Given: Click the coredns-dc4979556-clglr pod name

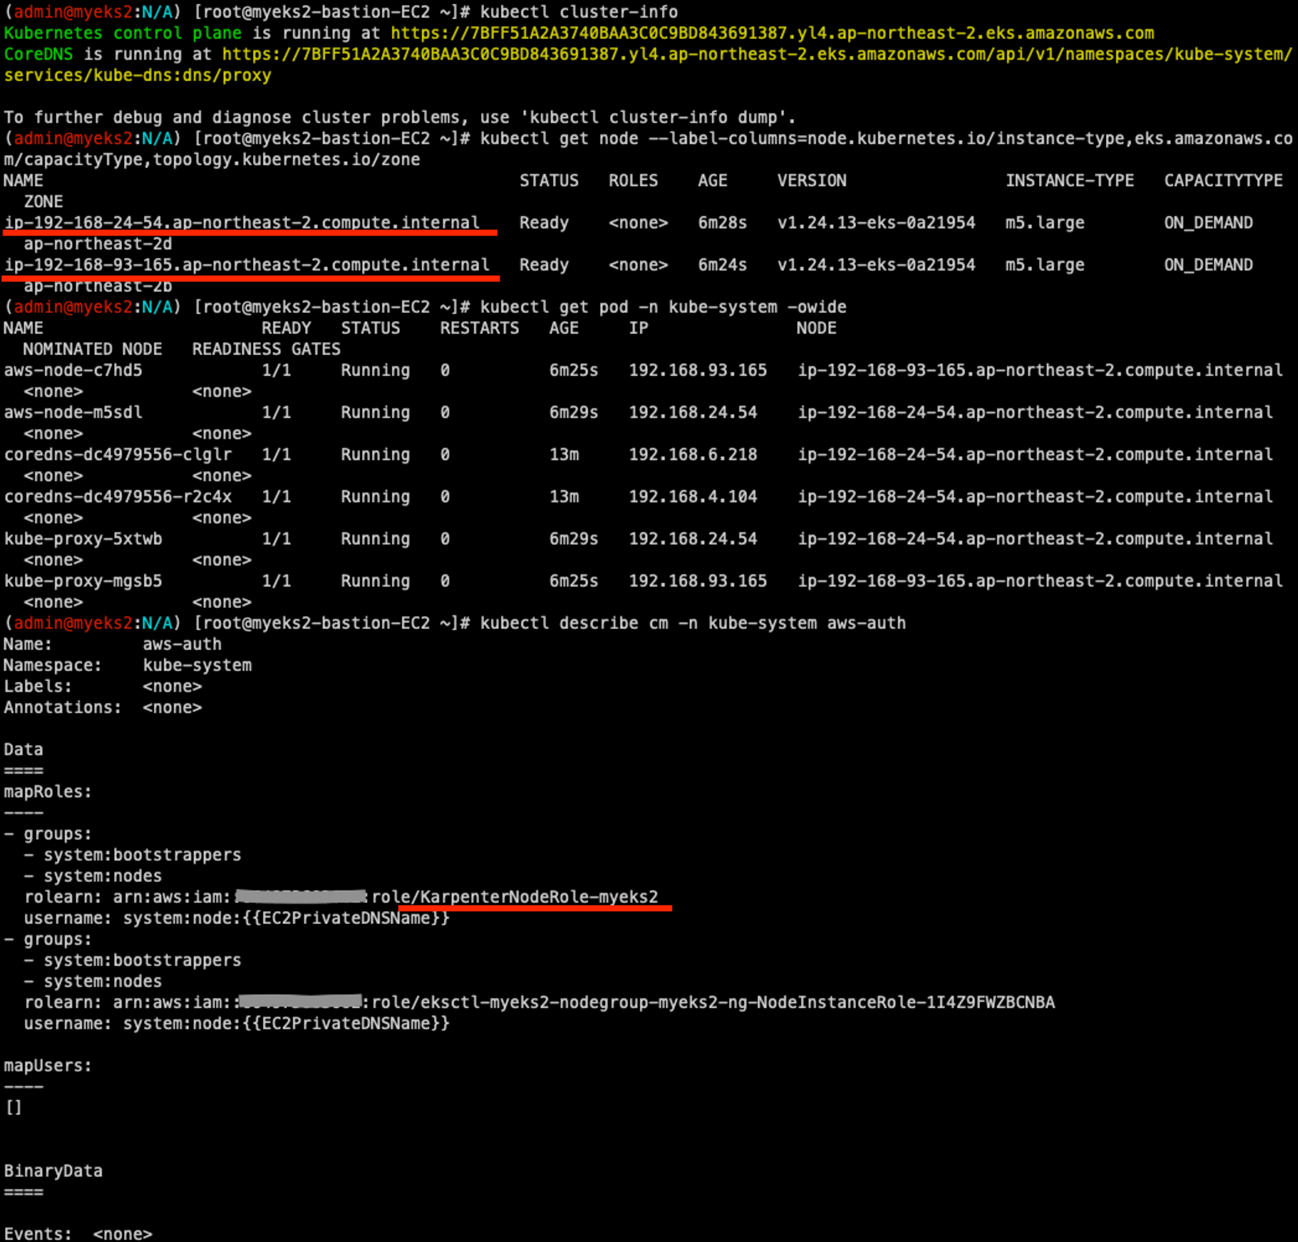Looking at the screenshot, I should pos(118,455).
